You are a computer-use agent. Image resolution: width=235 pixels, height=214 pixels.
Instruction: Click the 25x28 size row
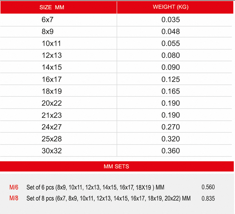click(x=116, y=139)
